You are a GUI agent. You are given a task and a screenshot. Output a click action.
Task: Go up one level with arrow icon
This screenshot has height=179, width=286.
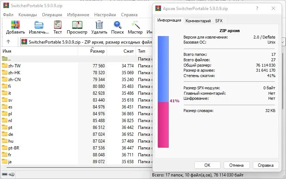tap(8, 42)
